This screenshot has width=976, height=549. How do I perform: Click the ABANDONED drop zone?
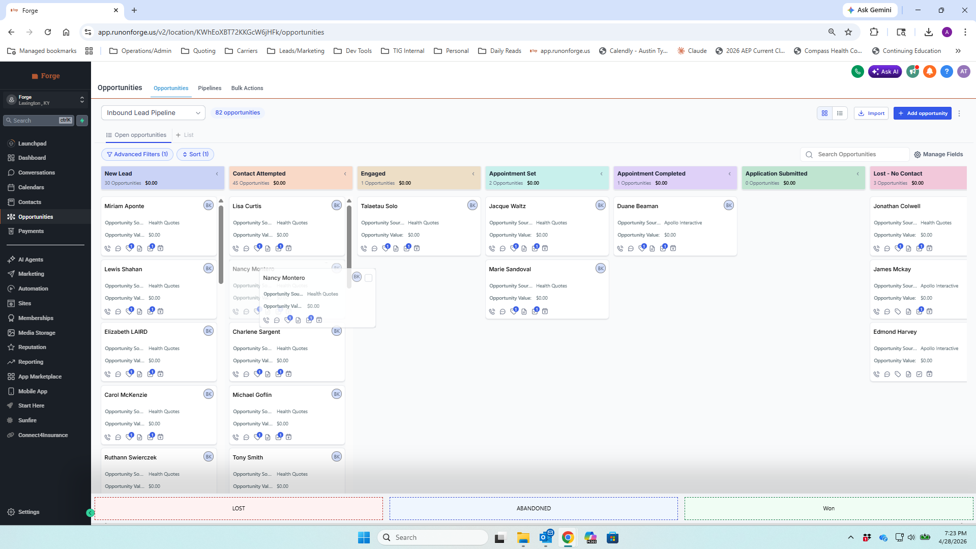click(x=534, y=508)
